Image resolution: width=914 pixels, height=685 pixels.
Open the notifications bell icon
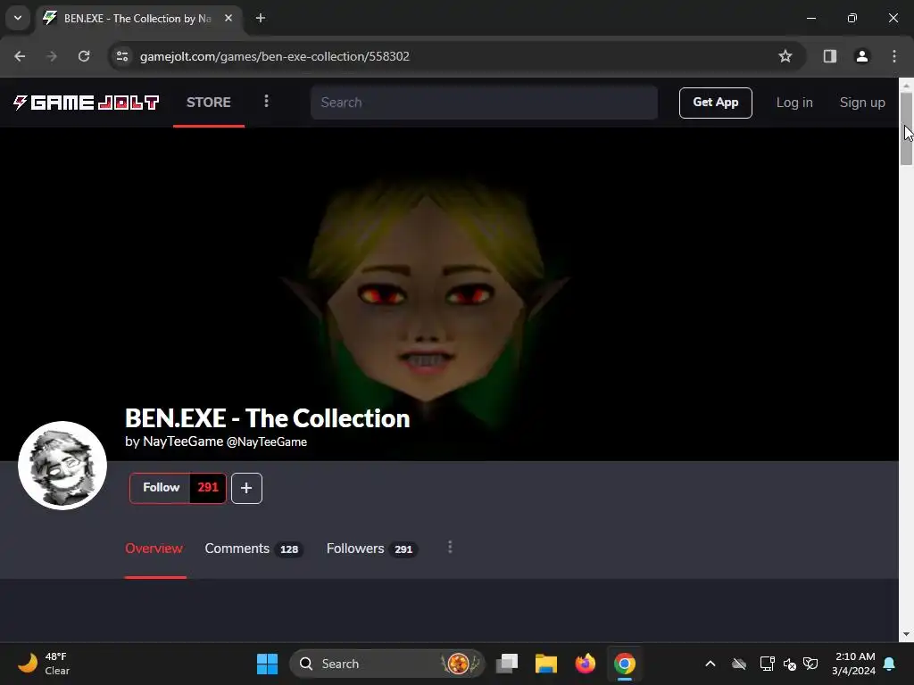(890, 664)
